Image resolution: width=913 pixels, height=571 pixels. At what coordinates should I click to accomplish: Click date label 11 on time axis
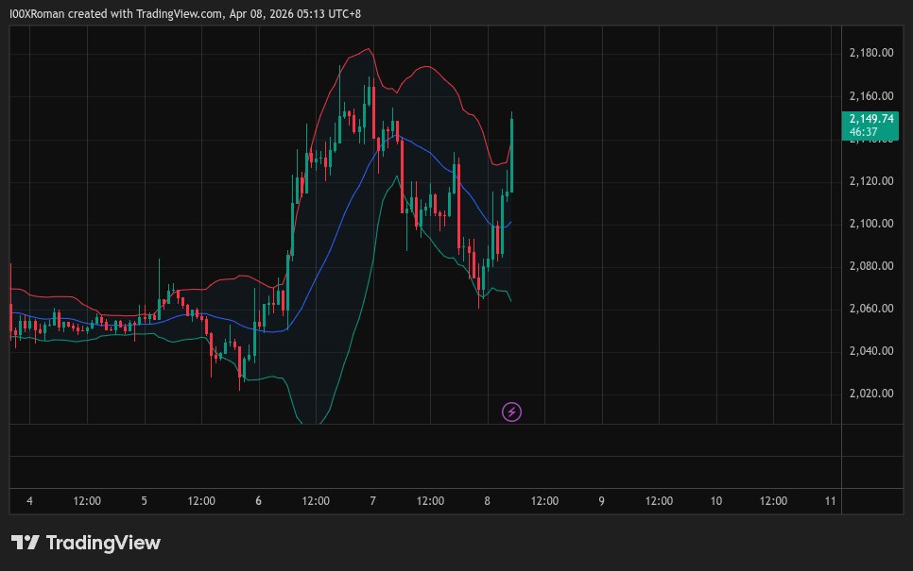click(x=829, y=501)
